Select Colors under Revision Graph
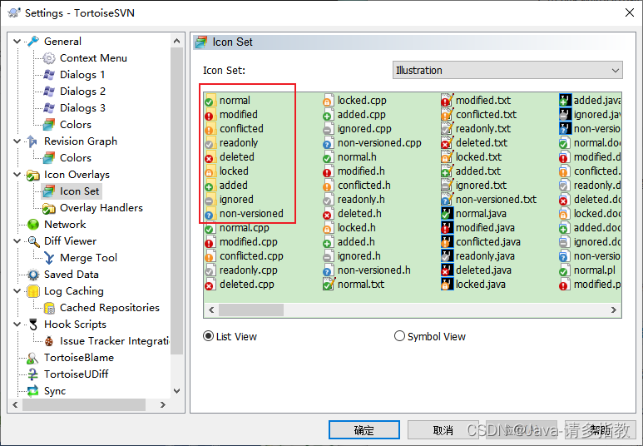The image size is (643, 446). coord(76,158)
